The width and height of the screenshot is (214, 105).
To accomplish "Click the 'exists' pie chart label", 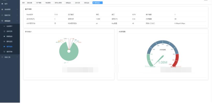I will 79,42.
